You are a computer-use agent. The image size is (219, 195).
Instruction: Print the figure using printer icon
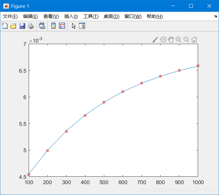click(31, 26)
